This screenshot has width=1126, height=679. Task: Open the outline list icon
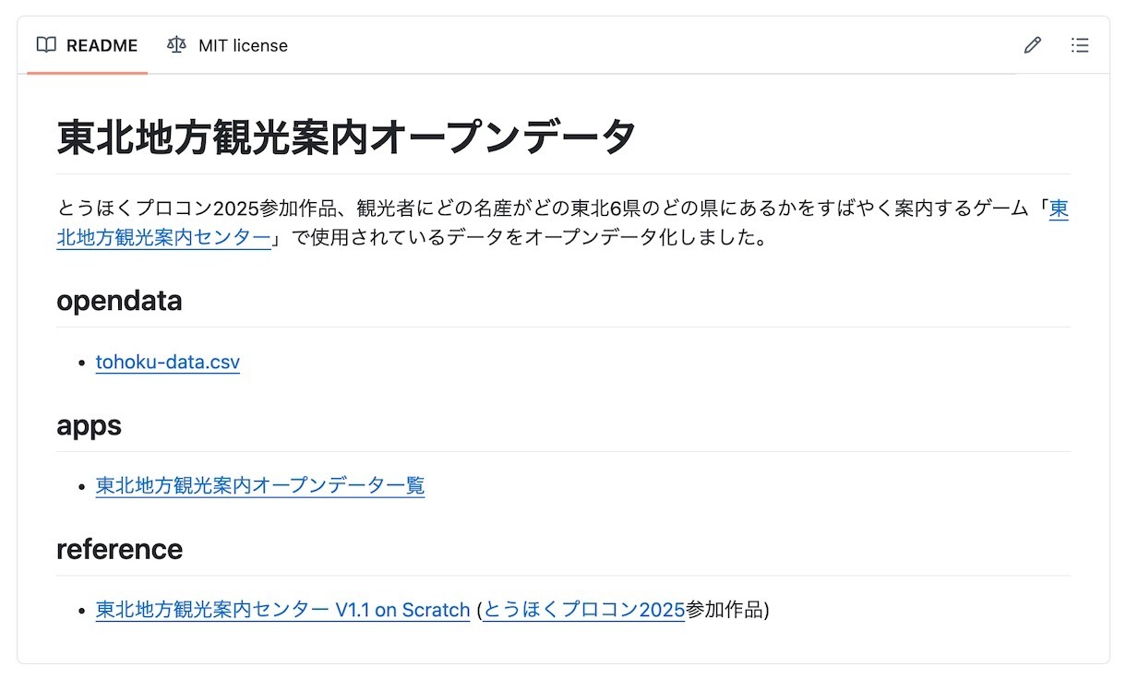[x=1079, y=45]
